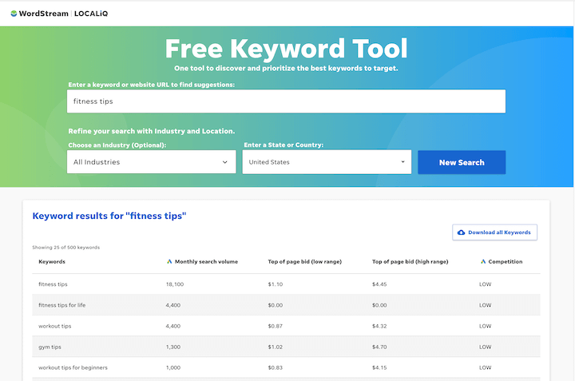This screenshot has height=381, width=575.
Task: Select the "workout tips" keyword row
Action: (x=55, y=325)
